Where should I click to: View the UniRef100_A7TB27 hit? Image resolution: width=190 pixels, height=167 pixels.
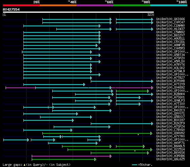point(170,78)
